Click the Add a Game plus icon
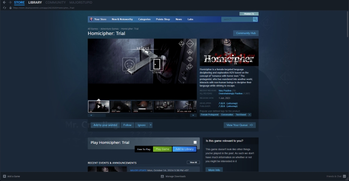The height and width of the screenshot is (181, 349). point(4,176)
